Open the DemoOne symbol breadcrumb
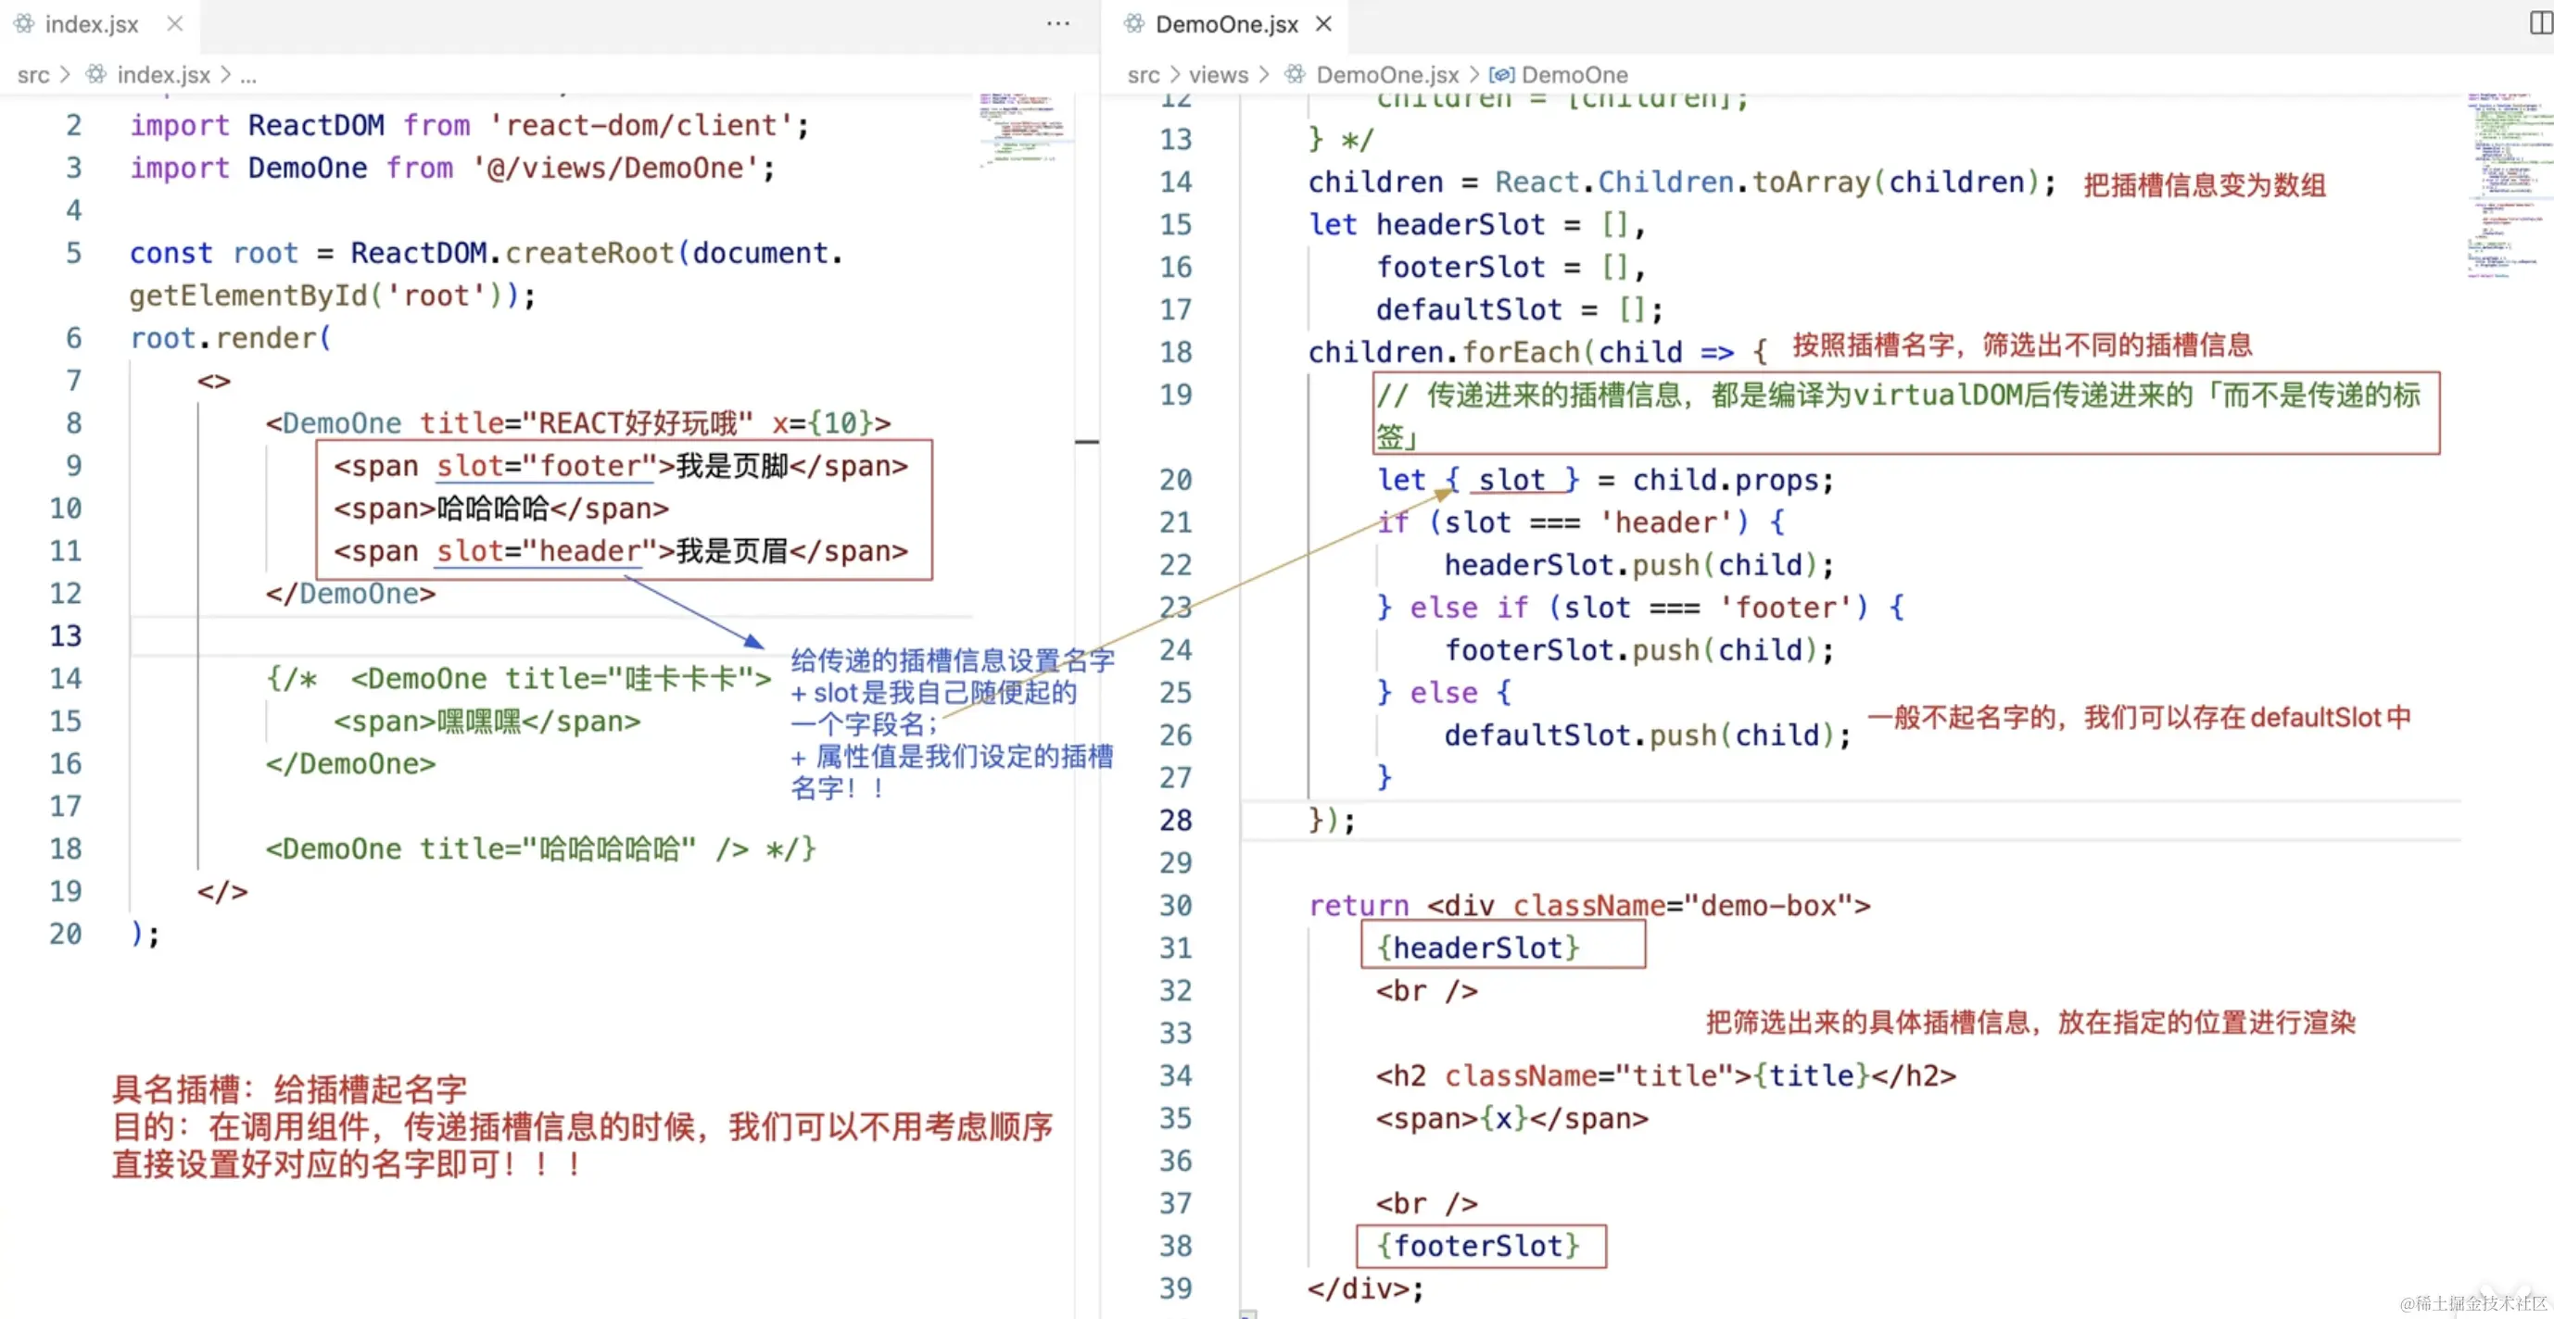2554x1319 pixels. pyautogui.click(x=1574, y=74)
